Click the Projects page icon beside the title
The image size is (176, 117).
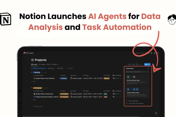[33, 60]
